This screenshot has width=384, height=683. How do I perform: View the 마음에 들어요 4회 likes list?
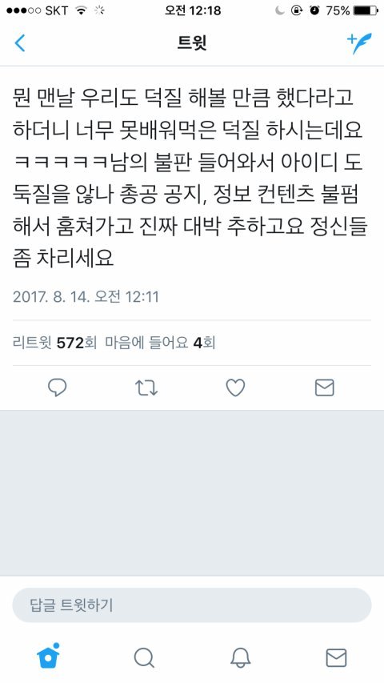[x=160, y=344]
